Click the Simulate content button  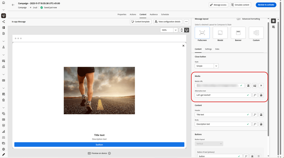pyautogui.click(x=240, y=5)
